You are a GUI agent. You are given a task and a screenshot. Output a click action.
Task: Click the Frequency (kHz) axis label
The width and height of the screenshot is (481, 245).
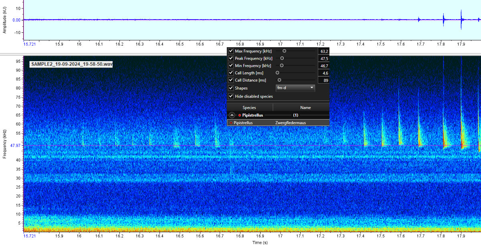click(x=5, y=144)
